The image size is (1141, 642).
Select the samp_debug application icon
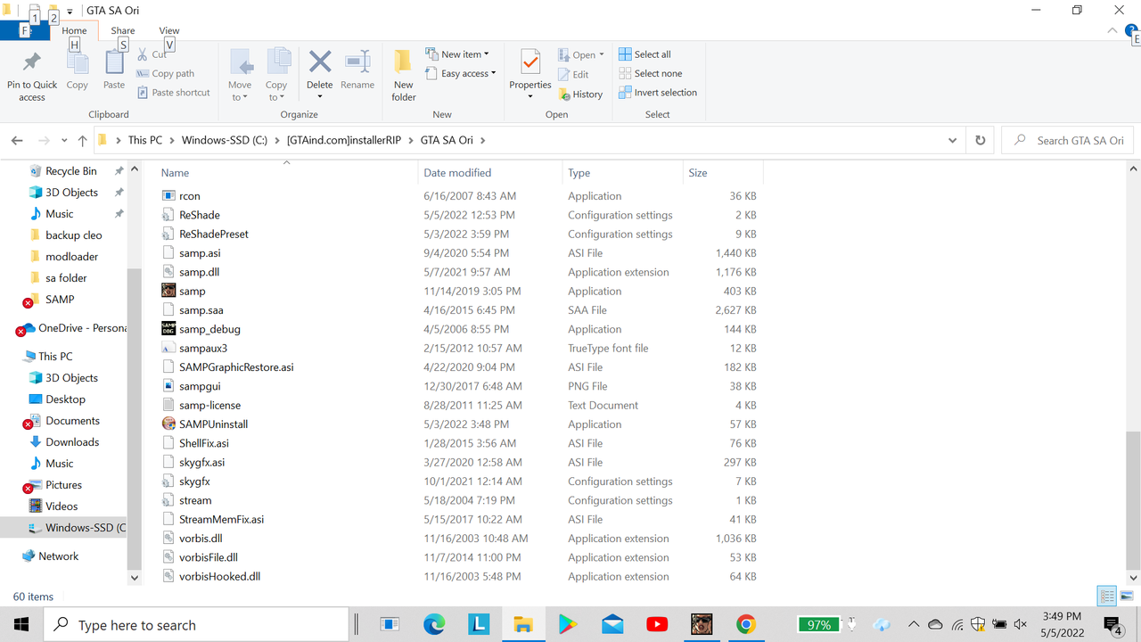pos(168,329)
